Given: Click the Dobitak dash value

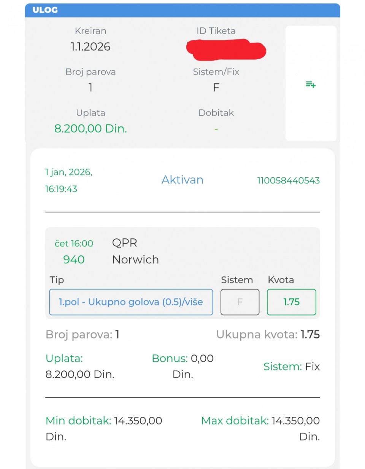Looking at the screenshot, I should [x=216, y=129].
